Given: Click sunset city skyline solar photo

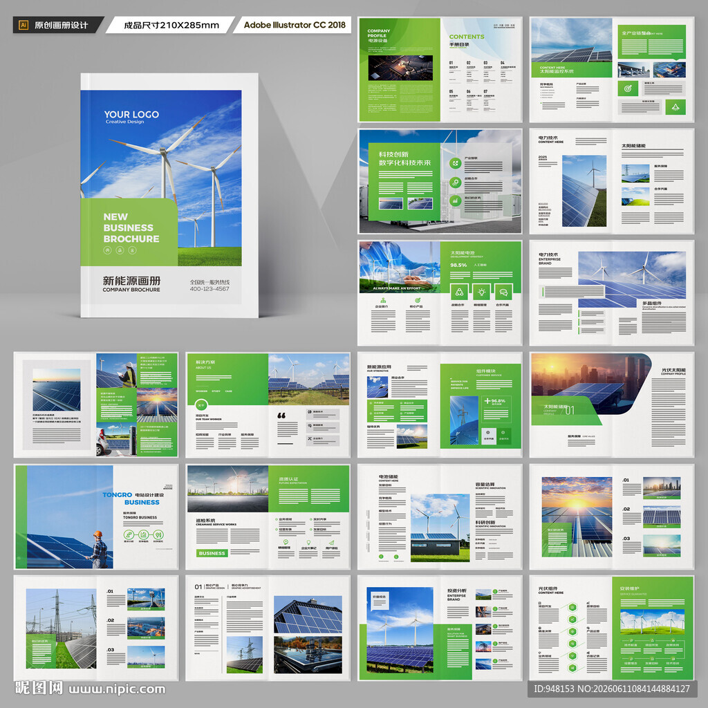Looking at the screenshot, I should coord(592,384).
